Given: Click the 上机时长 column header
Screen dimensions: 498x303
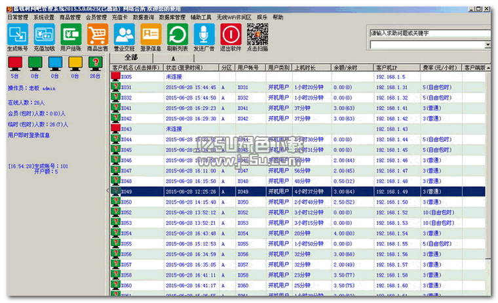Looking at the screenshot, I should (311, 68).
